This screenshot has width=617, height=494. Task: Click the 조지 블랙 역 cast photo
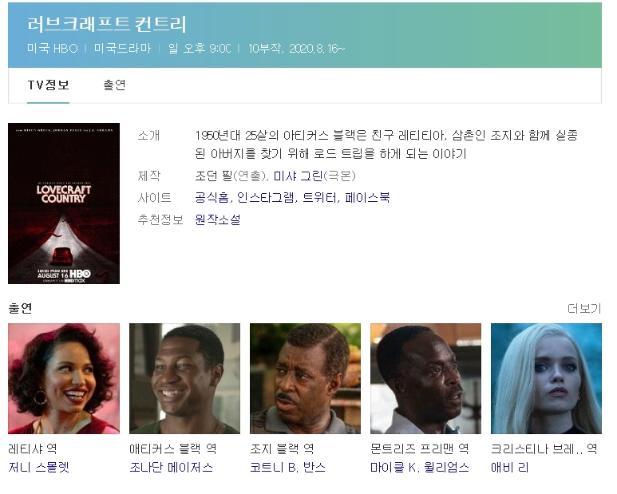point(305,378)
